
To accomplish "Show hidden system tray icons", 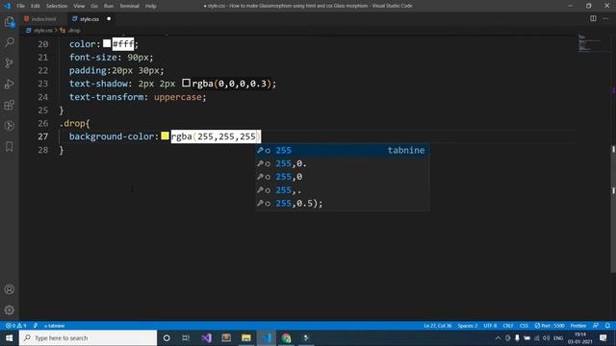I will [x=498, y=337].
